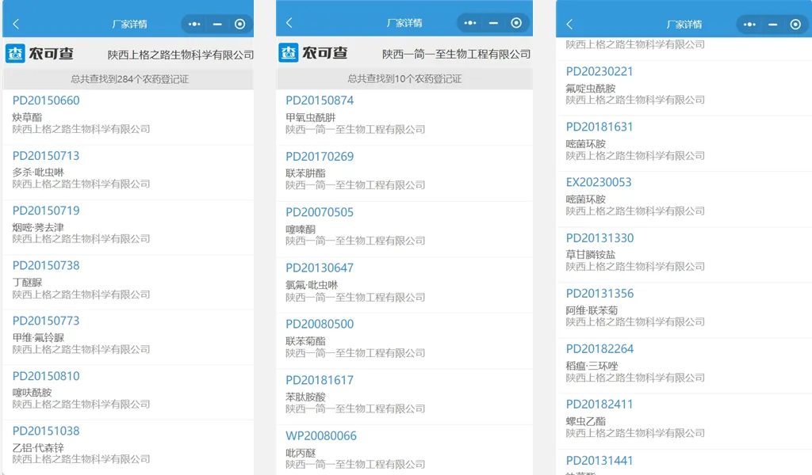Open registration PD20150660
The width and height of the screenshot is (812, 475).
46,101
